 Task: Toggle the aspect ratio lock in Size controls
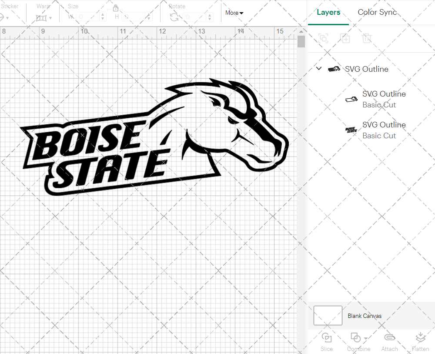click(116, 8)
